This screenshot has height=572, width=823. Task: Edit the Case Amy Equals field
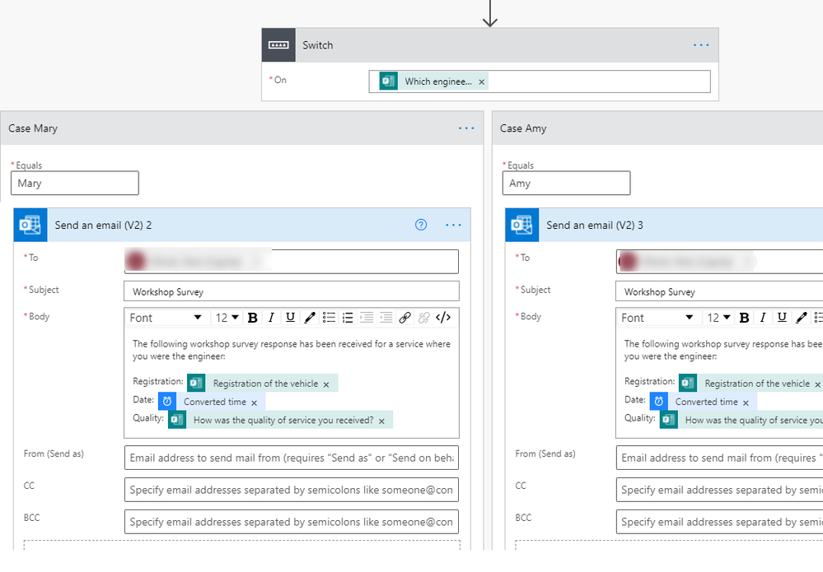(x=566, y=183)
